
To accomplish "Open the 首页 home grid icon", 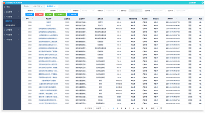I will 5,7.
